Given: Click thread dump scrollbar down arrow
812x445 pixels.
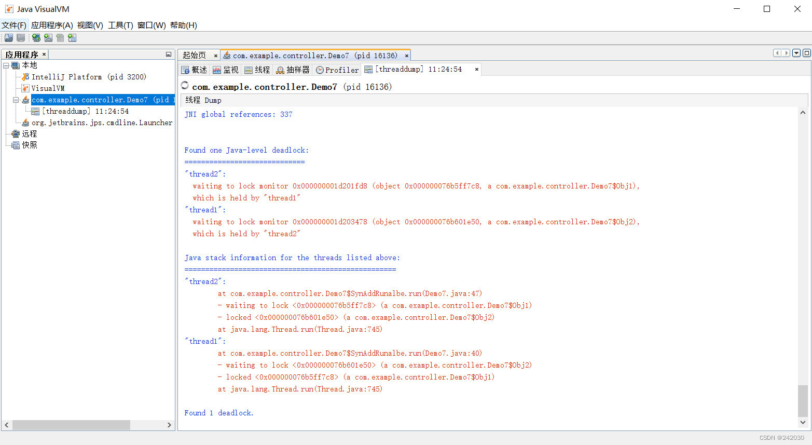Looking at the screenshot, I should 803,422.
